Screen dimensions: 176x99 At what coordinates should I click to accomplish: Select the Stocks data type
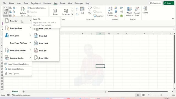click(x=55, y=12)
